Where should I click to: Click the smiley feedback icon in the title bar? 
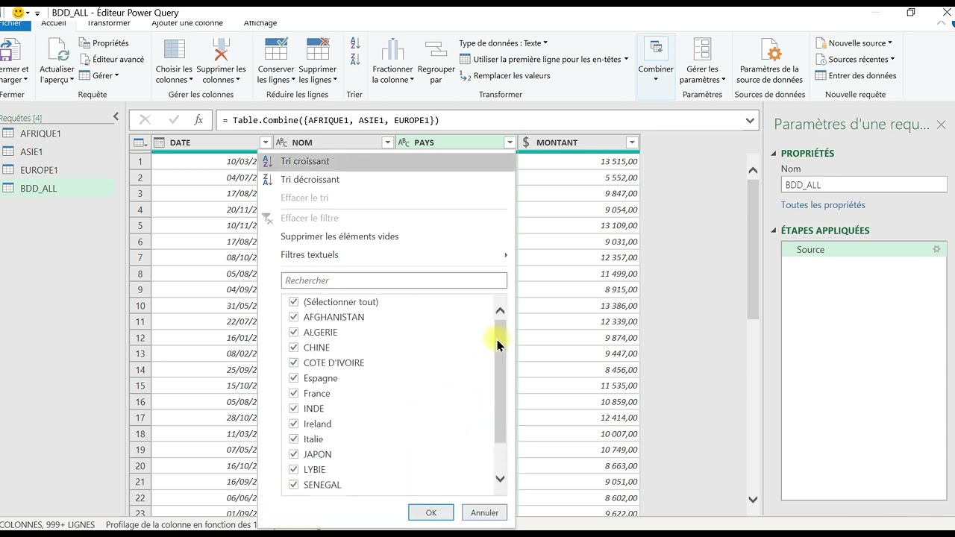tap(19, 13)
